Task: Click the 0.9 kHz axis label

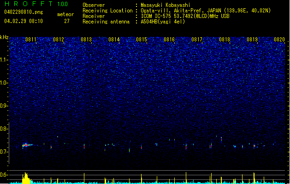Action: click(4, 106)
